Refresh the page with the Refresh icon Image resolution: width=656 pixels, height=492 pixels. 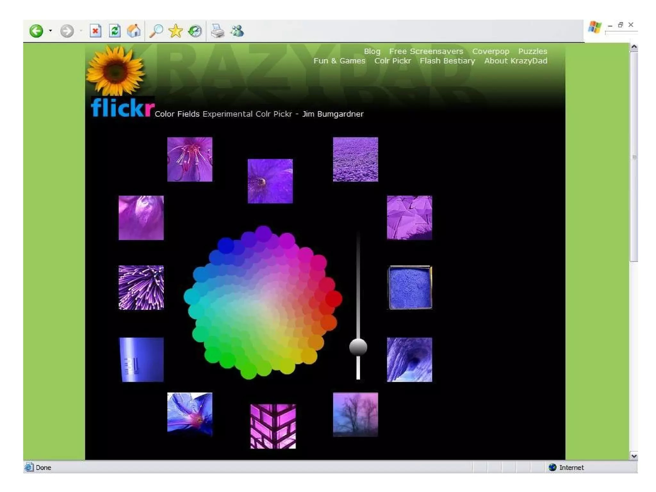pos(114,31)
